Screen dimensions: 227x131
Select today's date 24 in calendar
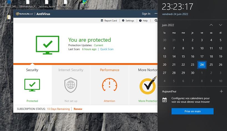coord(202,65)
